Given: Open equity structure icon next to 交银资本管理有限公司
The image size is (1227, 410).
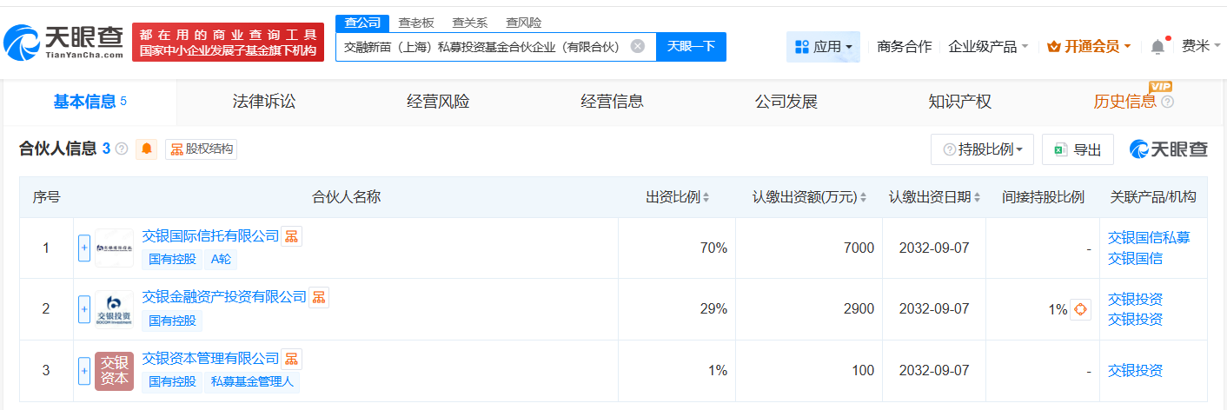Looking at the screenshot, I should [292, 359].
